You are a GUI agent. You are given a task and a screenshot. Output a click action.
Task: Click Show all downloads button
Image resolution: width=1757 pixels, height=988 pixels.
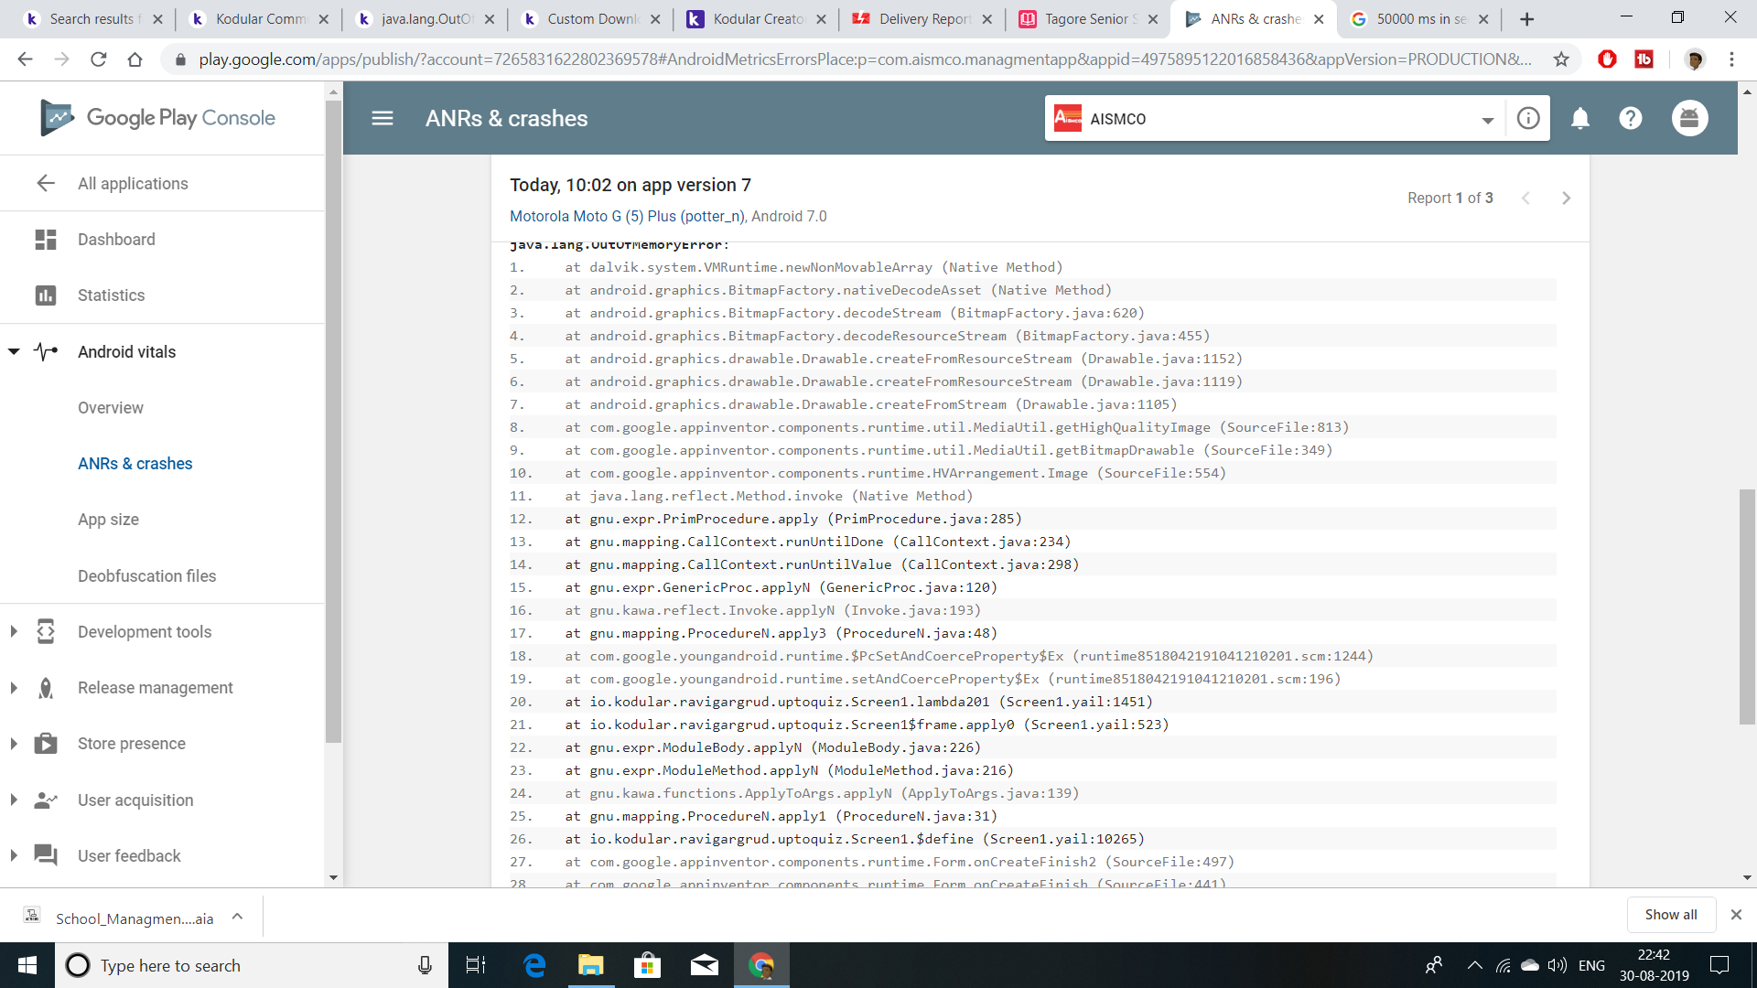pyautogui.click(x=1670, y=914)
